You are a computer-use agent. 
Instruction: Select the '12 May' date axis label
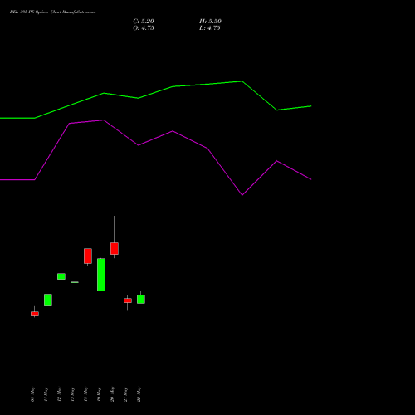[59, 394]
